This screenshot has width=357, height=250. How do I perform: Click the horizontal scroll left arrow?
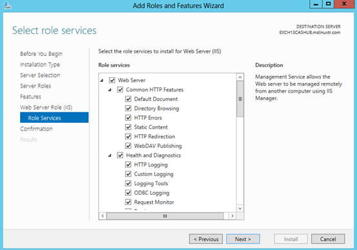coord(102,216)
